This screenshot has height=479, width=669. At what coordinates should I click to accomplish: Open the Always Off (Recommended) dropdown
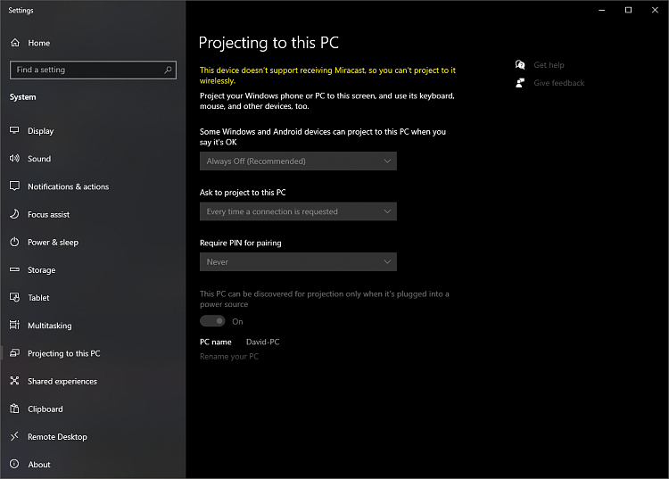298,161
